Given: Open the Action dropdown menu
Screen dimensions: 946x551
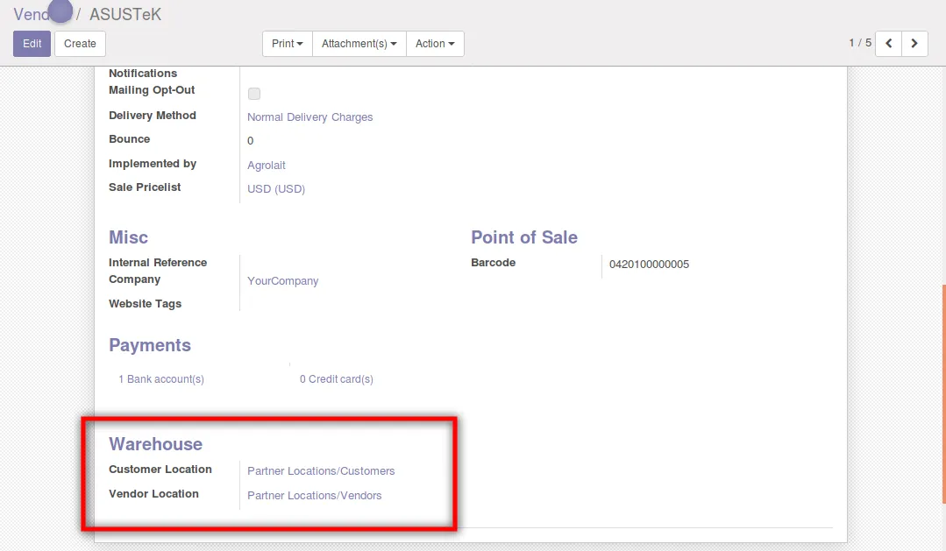Looking at the screenshot, I should pyautogui.click(x=435, y=44).
